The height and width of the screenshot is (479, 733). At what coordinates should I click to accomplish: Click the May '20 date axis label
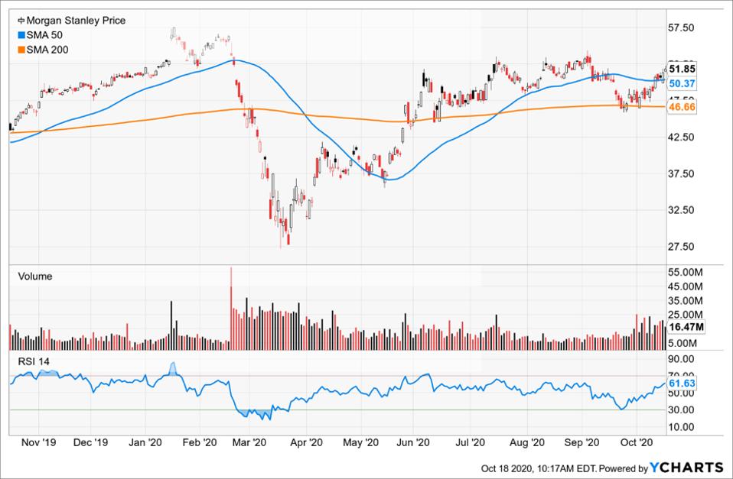360,442
